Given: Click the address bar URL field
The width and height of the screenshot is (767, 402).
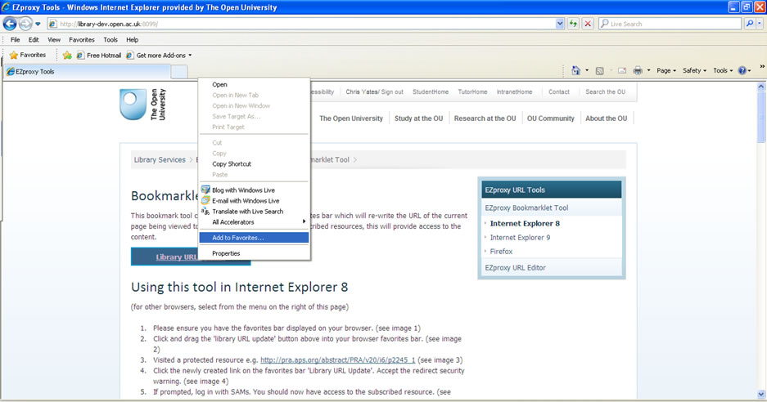Looking at the screenshot, I should coord(301,24).
